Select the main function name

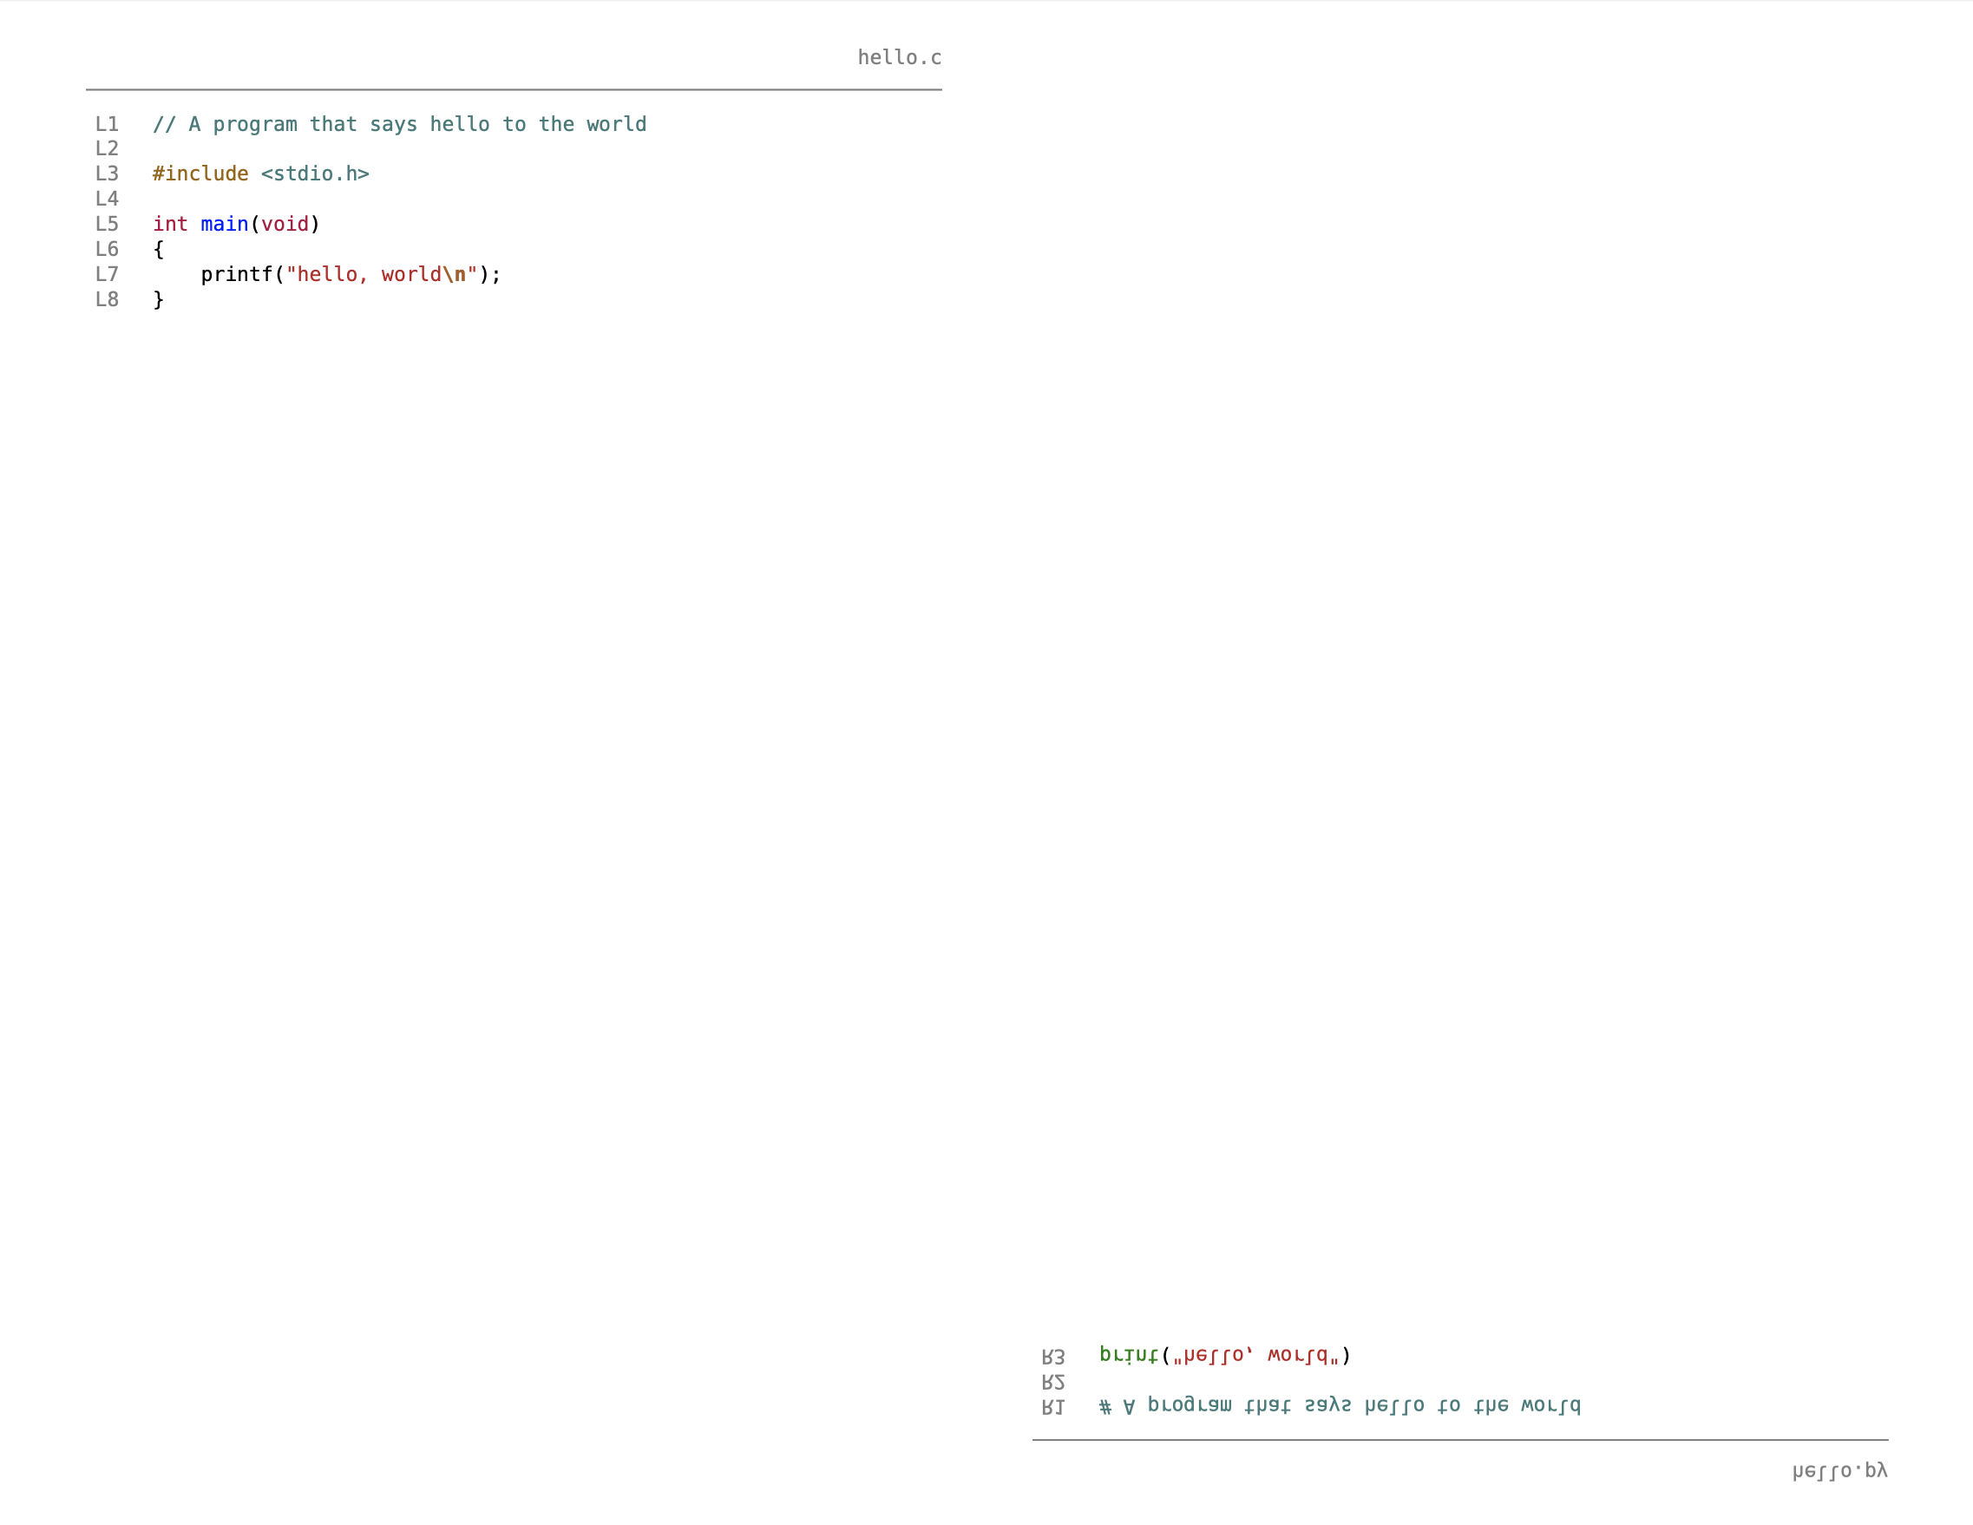point(224,224)
